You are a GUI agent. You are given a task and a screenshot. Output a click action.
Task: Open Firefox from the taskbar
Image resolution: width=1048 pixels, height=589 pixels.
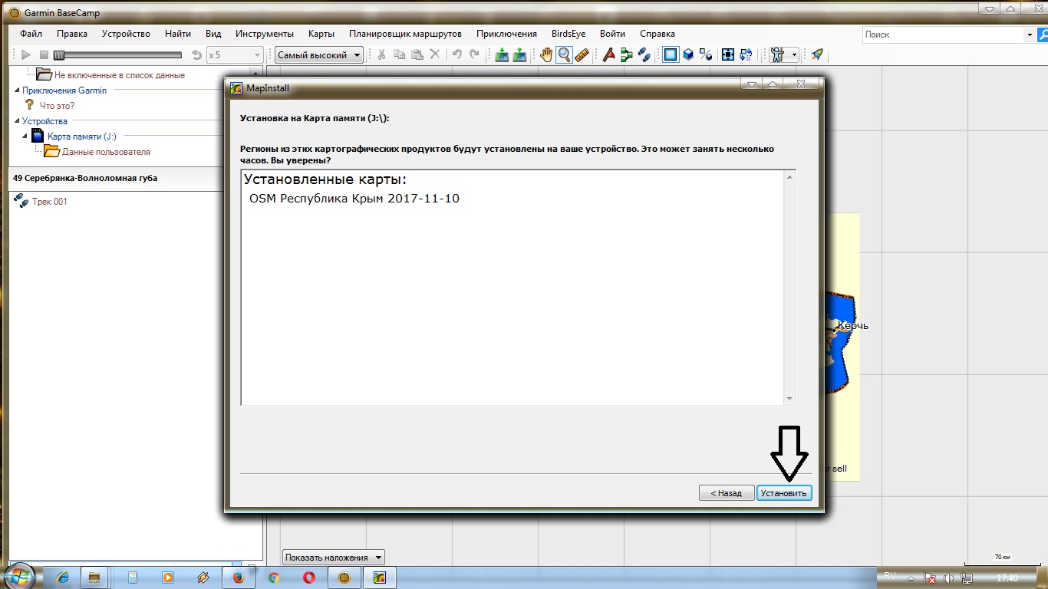[x=238, y=577]
